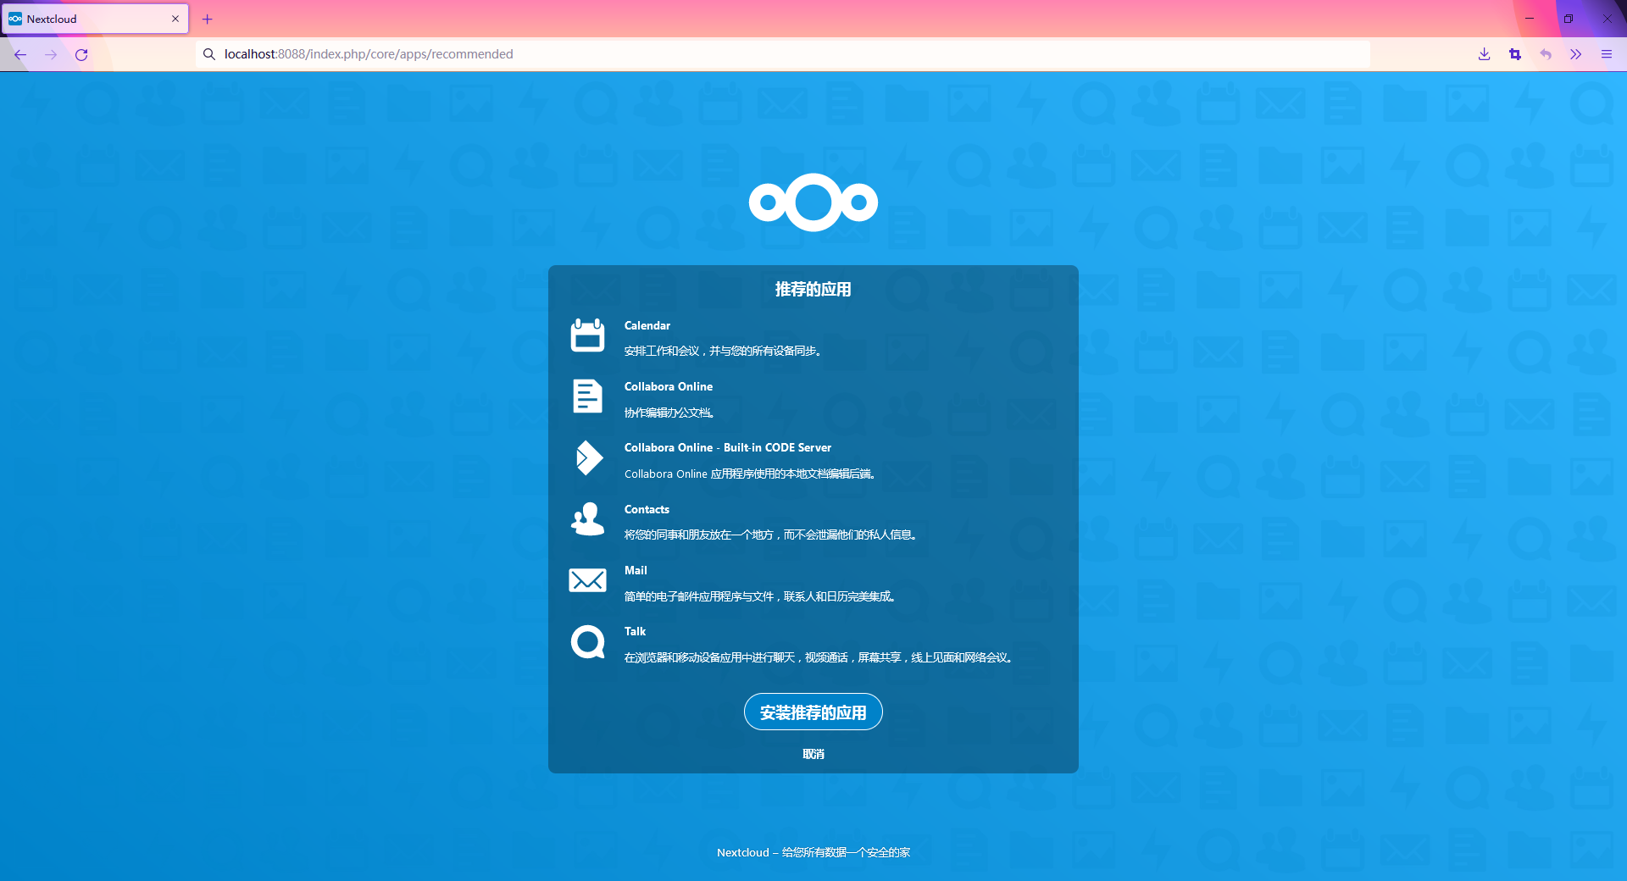Click the Contacts description text
Viewport: 1627px width, 881px height.
771,535
